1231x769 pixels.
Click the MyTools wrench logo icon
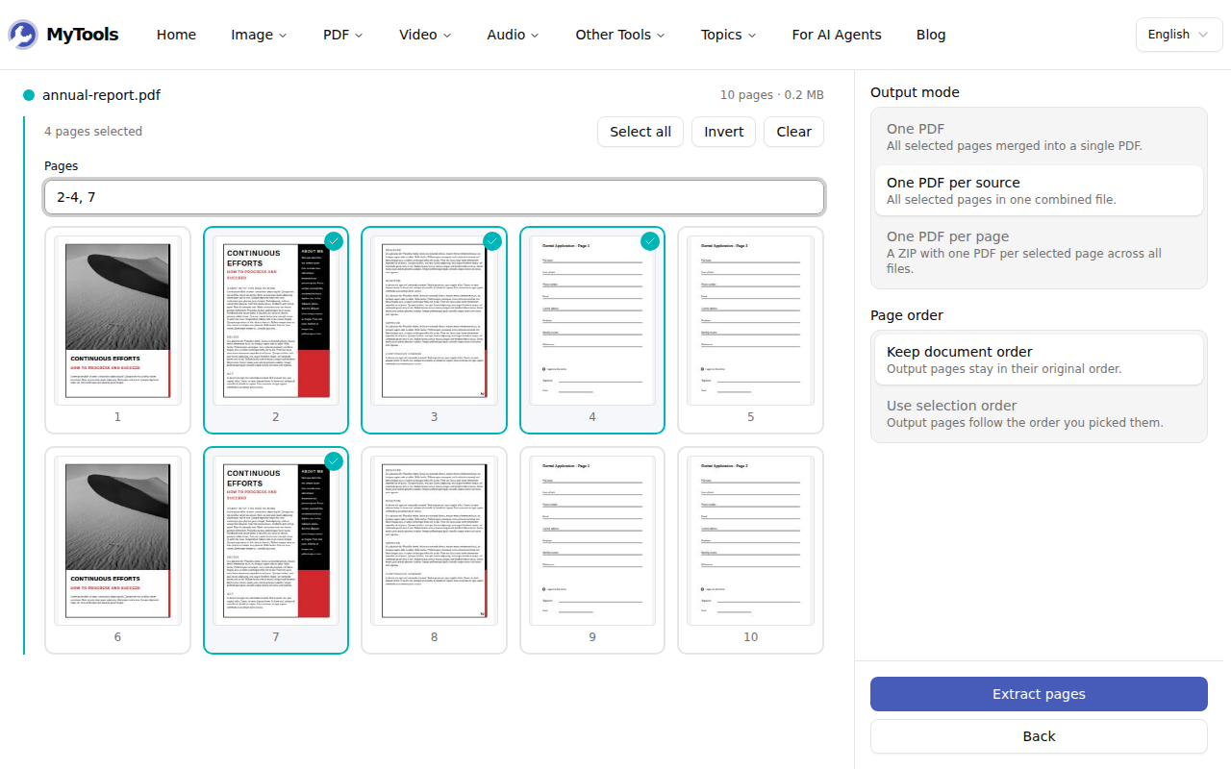pos(24,35)
